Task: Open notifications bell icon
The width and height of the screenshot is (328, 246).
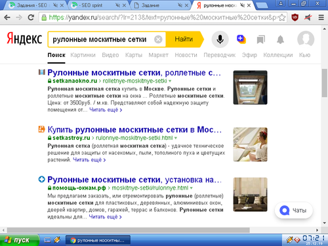Action: pyautogui.click(x=280, y=39)
